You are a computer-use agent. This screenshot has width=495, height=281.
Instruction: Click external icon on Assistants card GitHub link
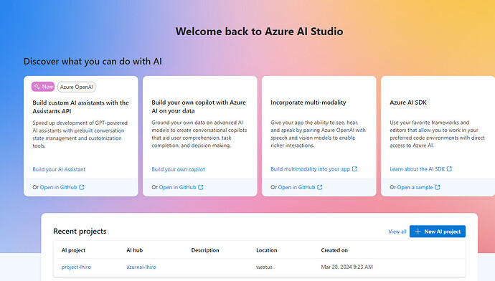[x=82, y=187]
